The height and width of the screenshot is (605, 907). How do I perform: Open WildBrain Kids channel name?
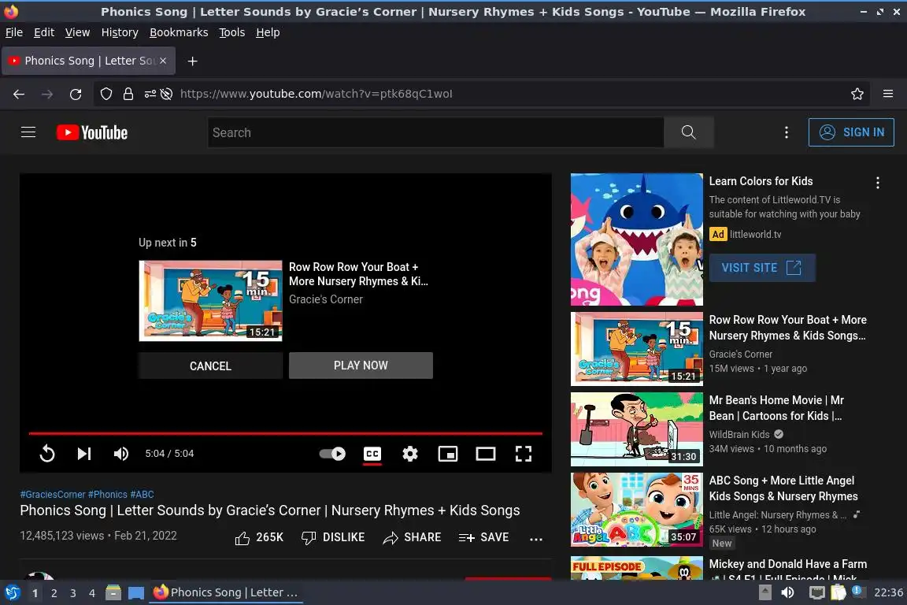pyautogui.click(x=739, y=434)
